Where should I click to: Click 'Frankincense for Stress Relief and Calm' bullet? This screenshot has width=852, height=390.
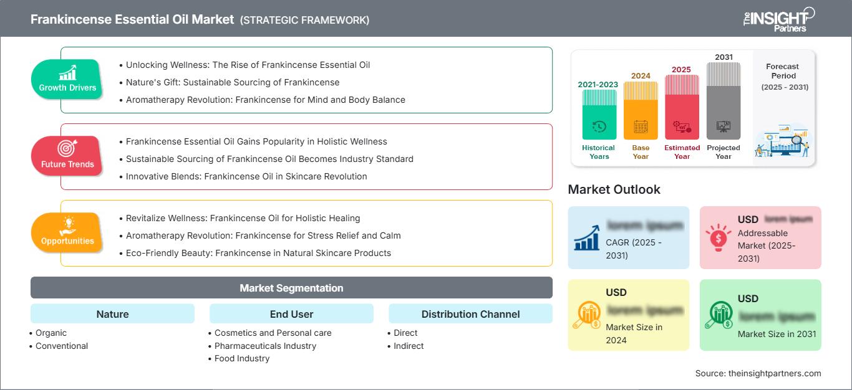coord(263,235)
